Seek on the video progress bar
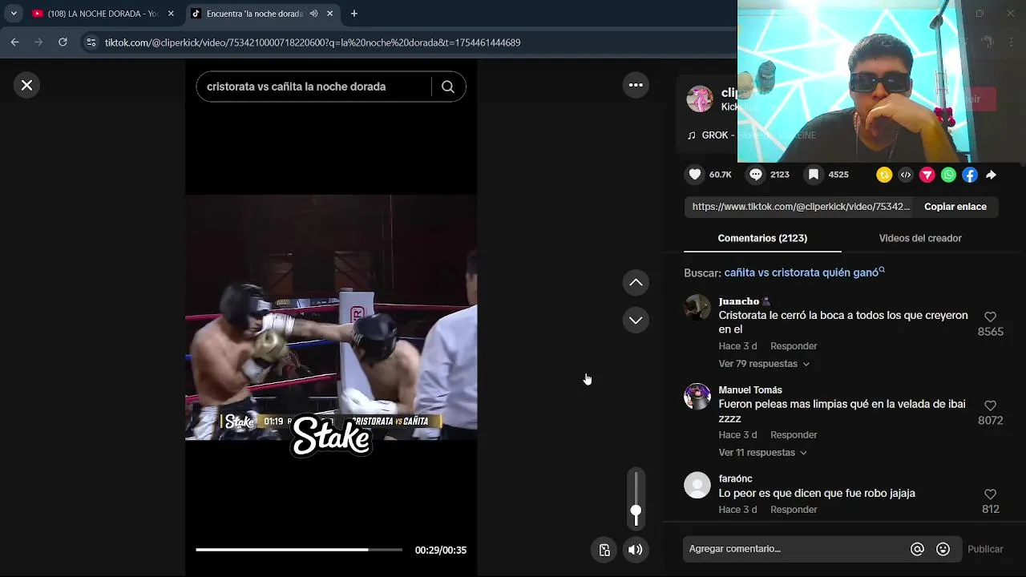 click(299, 550)
